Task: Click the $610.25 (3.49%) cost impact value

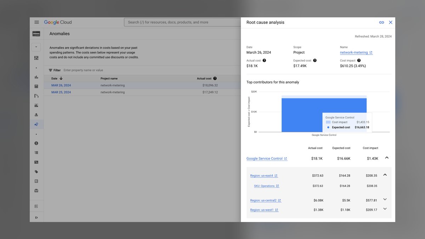Action: tap(353, 66)
